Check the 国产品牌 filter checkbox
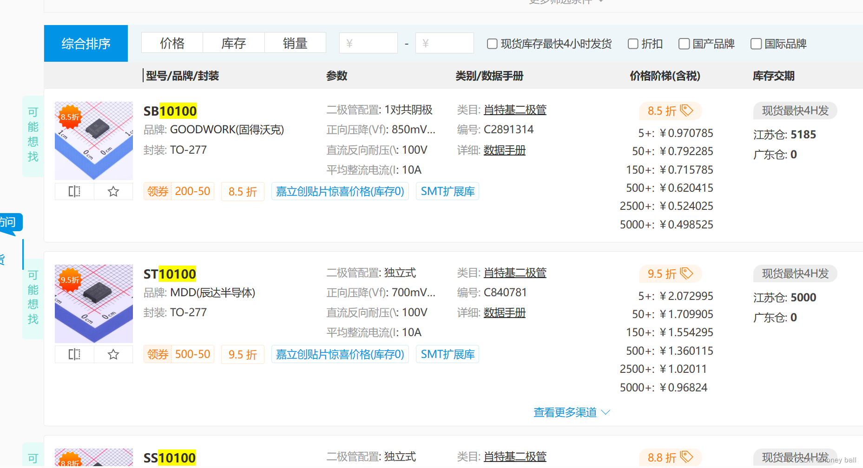The image size is (863, 468). pyautogui.click(x=684, y=44)
